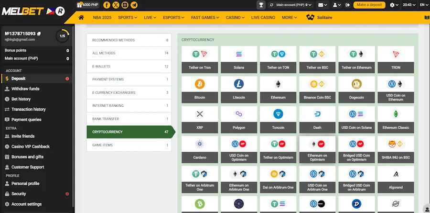Open Bet history in sidebar

point(21,99)
